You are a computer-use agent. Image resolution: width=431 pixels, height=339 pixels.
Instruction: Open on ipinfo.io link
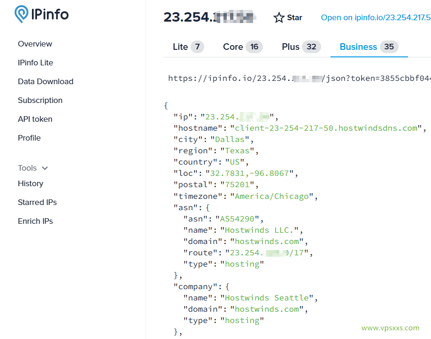click(376, 18)
